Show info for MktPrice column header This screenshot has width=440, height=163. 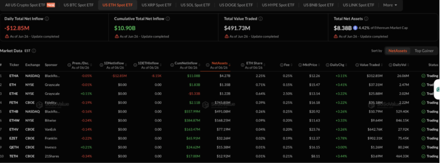[x=300, y=65]
